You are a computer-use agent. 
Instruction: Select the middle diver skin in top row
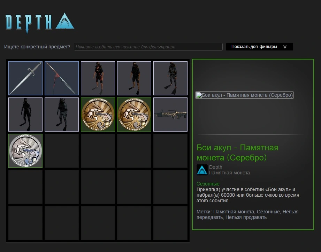[134, 78]
